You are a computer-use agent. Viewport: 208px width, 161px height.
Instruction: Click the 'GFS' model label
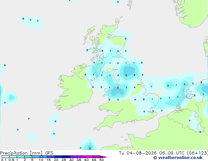click(49, 153)
